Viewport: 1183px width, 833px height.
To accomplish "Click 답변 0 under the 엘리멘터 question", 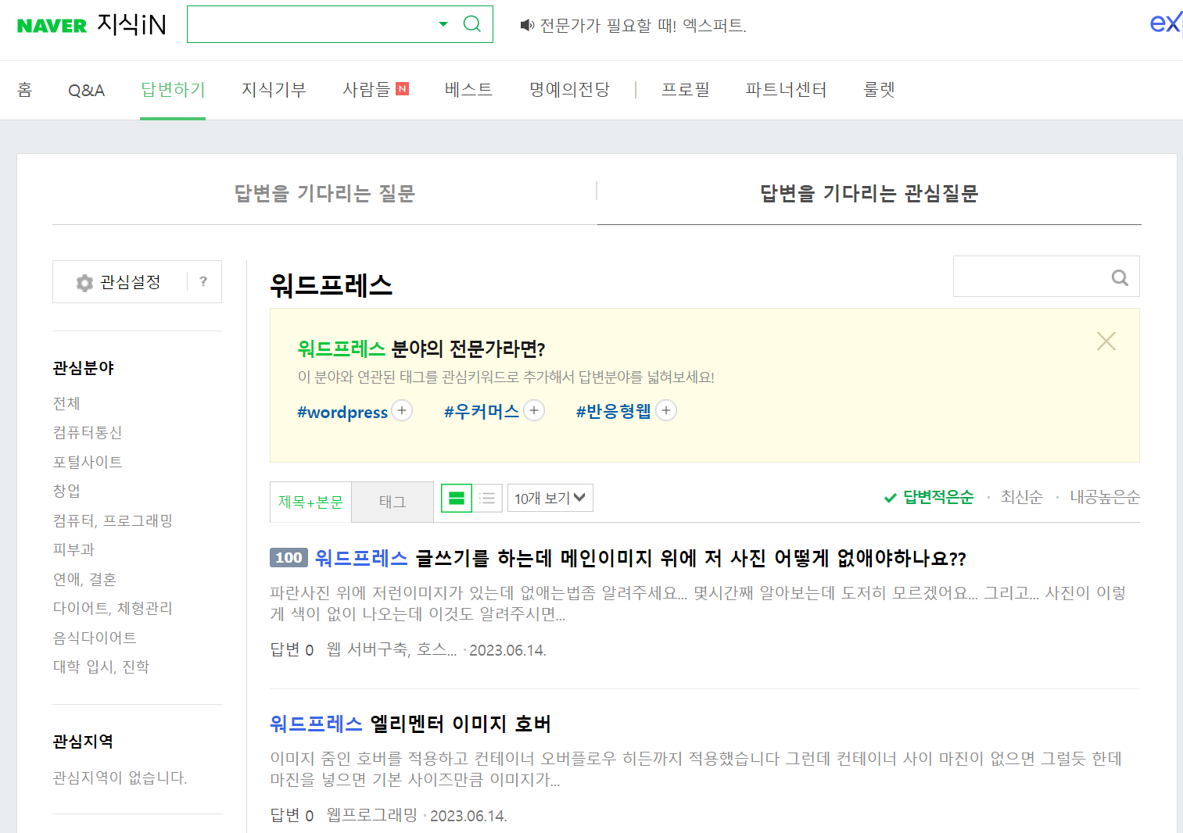I will pyautogui.click(x=292, y=815).
